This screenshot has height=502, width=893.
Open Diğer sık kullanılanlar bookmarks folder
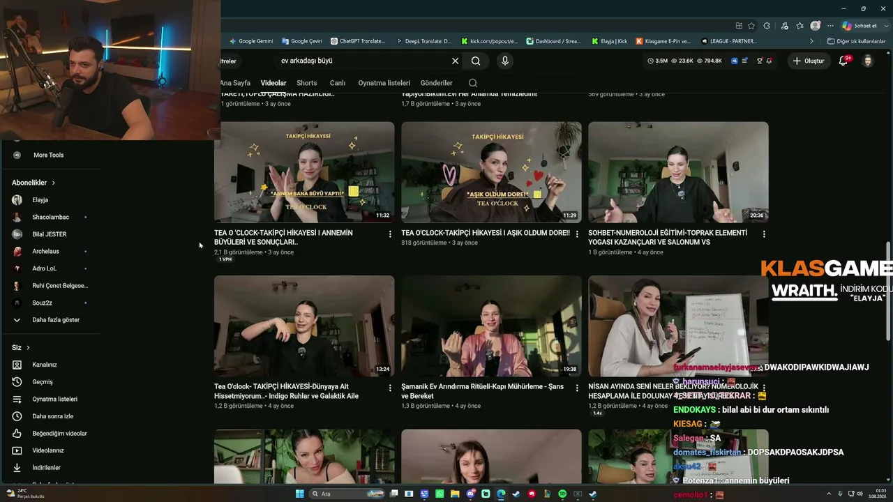pyautogui.click(x=856, y=41)
